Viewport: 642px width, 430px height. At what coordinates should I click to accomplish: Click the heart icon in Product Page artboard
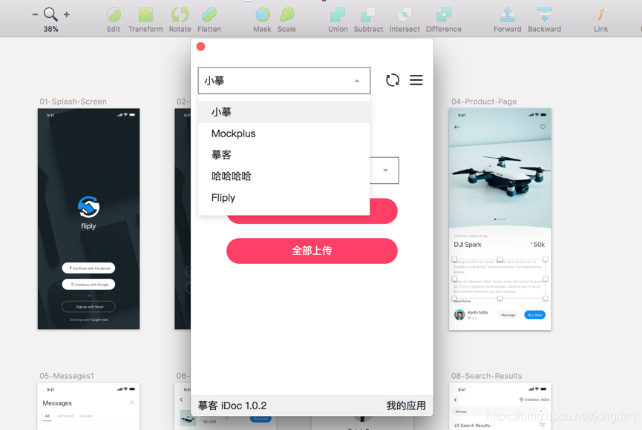(543, 127)
